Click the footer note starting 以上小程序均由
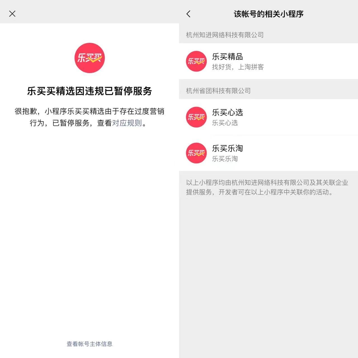 tap(267, 187)
